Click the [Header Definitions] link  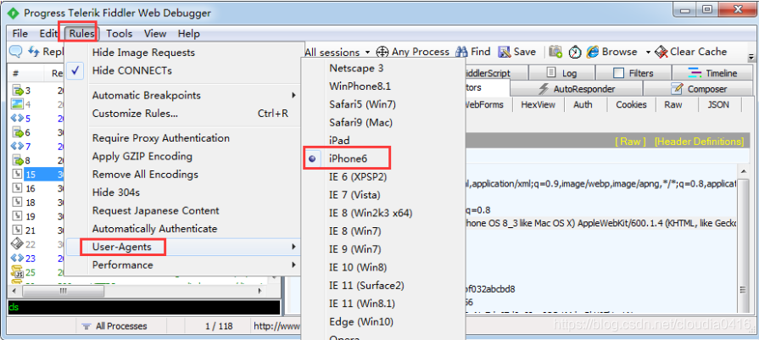click(699, 142)
